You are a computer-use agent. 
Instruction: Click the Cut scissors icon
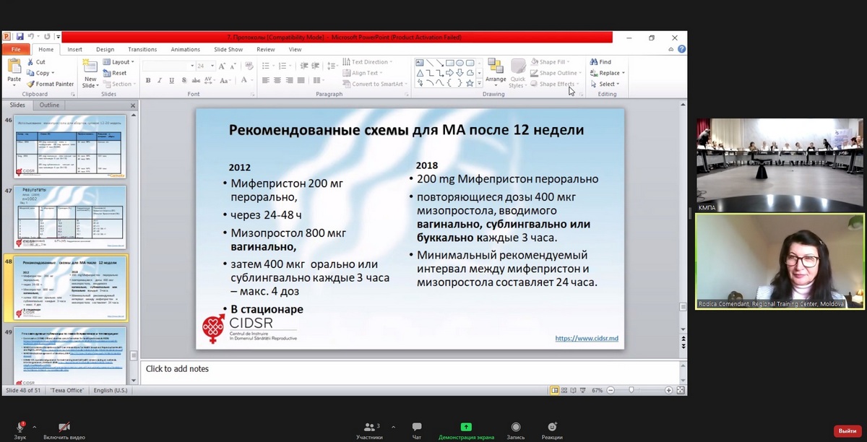click(x=31, y=62)
